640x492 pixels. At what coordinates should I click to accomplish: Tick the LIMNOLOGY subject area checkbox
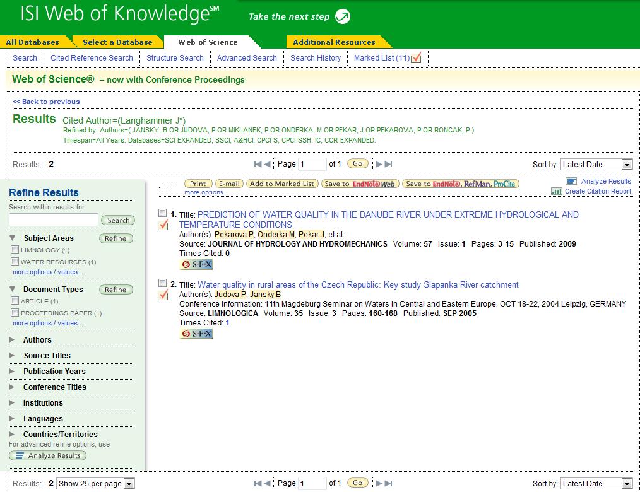(15, 250)
